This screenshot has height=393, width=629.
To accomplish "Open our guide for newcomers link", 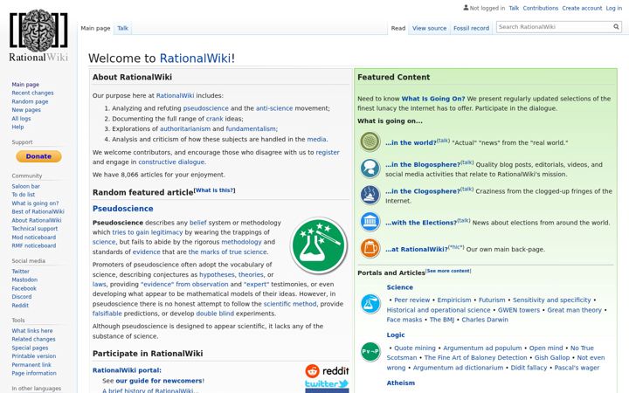I will [x=159, y=381].
